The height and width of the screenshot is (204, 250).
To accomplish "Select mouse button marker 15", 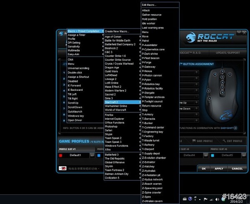I will (x=222, y=71).
